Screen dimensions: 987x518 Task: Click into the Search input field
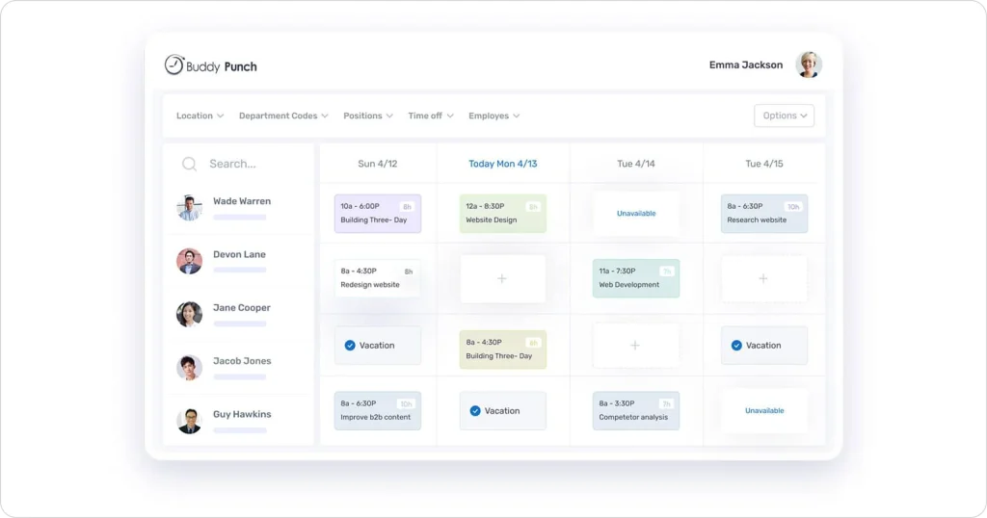253,165
